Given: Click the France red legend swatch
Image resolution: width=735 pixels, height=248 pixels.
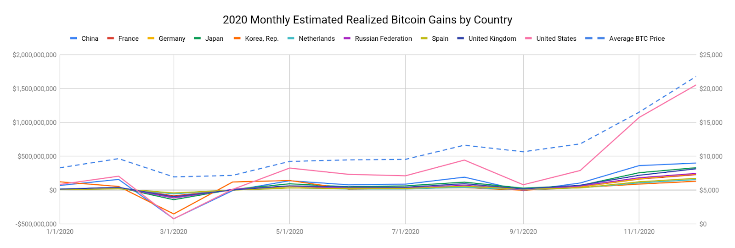Looking at the screenshot, I should [110, 39].
